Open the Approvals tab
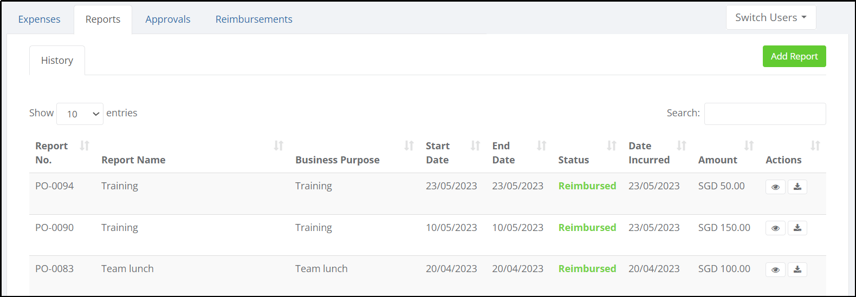 pyautogui.click(x=168, y=19)
